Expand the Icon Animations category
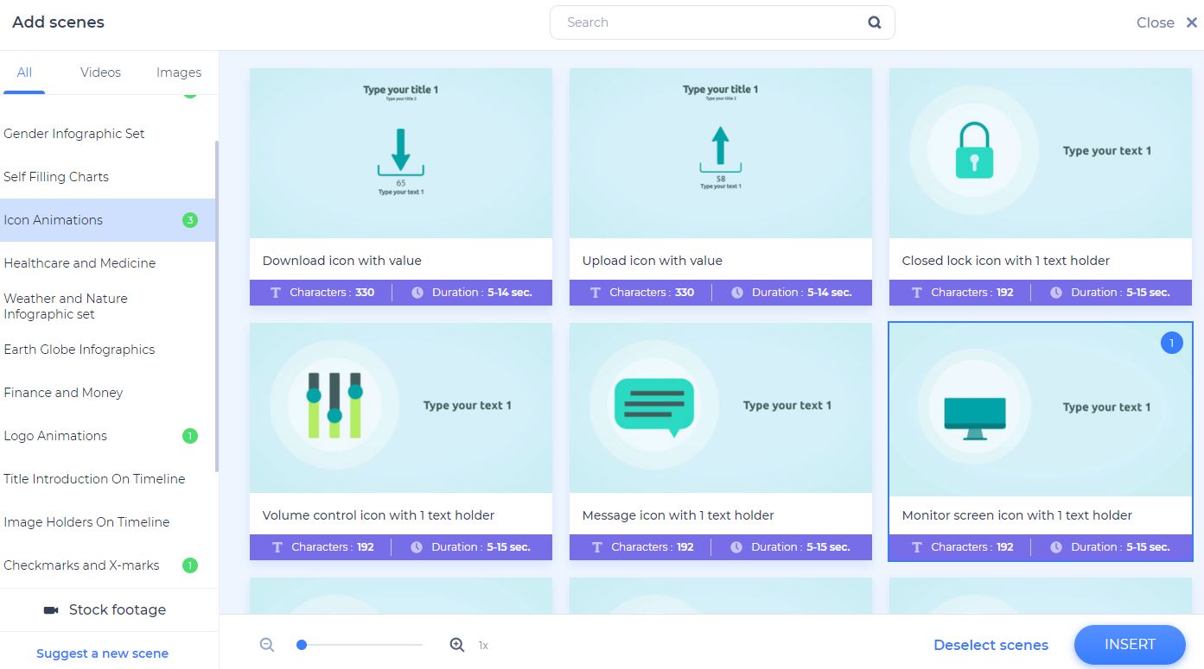This screenshot has height=669, width=1204. point(54,219)
